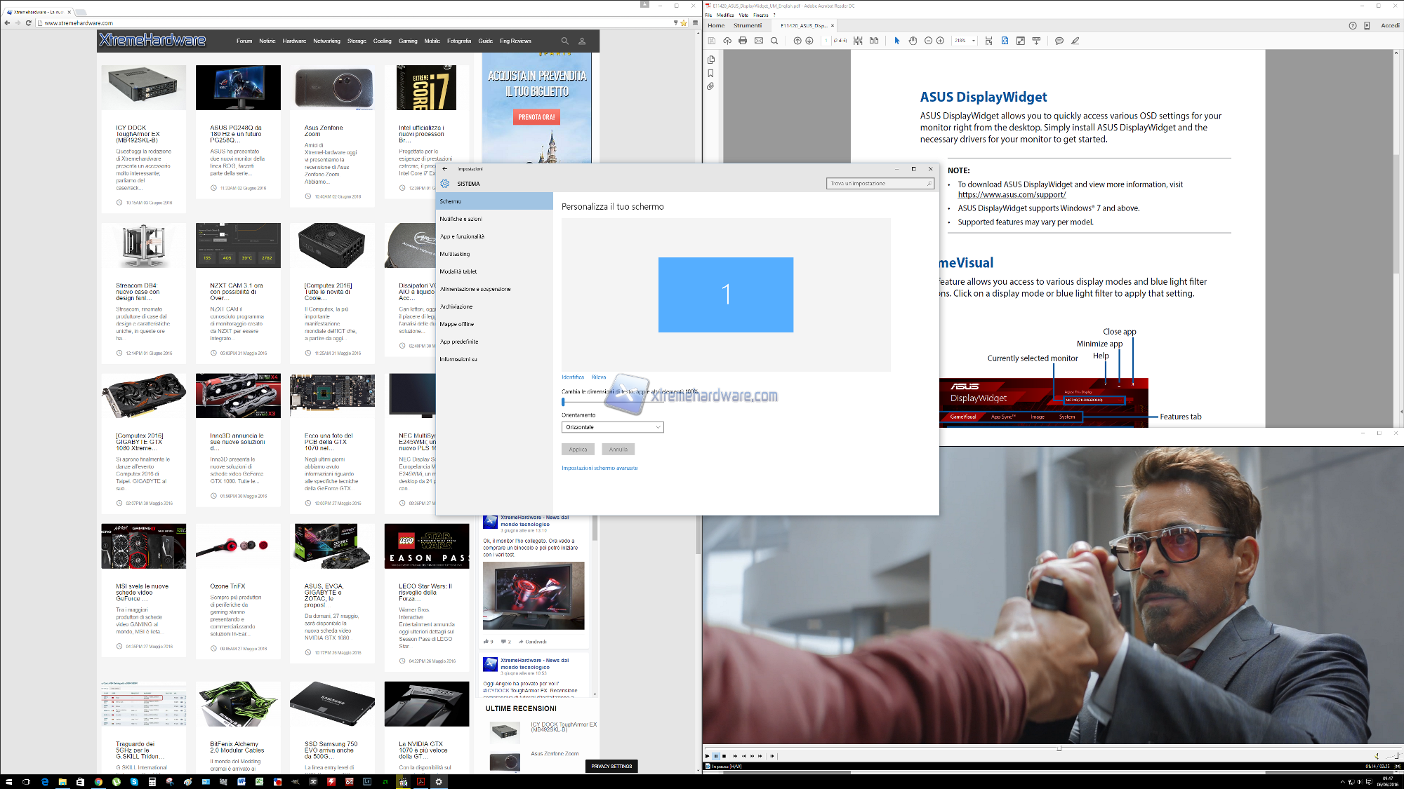Open the bookmarks panel in Reader sidebar

(x=710, y=72)
